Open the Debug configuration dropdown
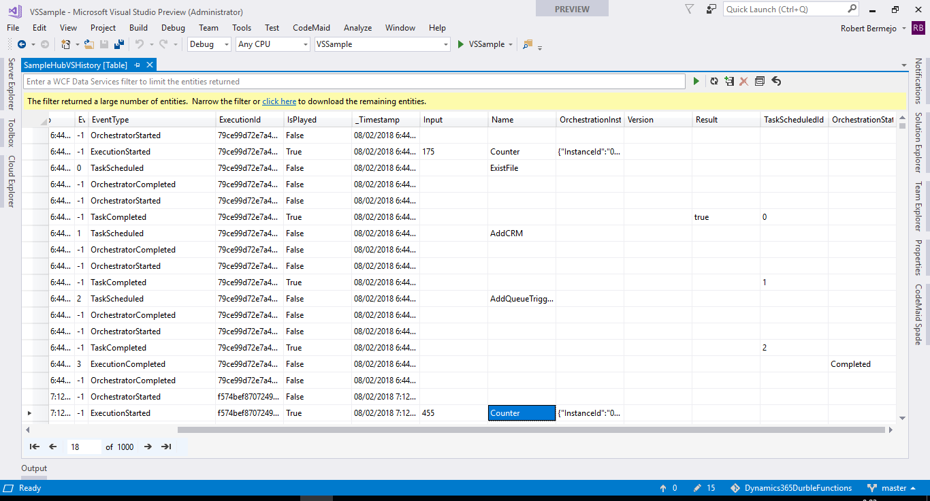The height and width of the screenshot is (501, 930). [210, 44]
